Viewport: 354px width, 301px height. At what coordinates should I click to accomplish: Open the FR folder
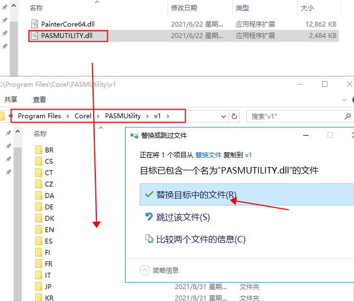click(44, 264)
